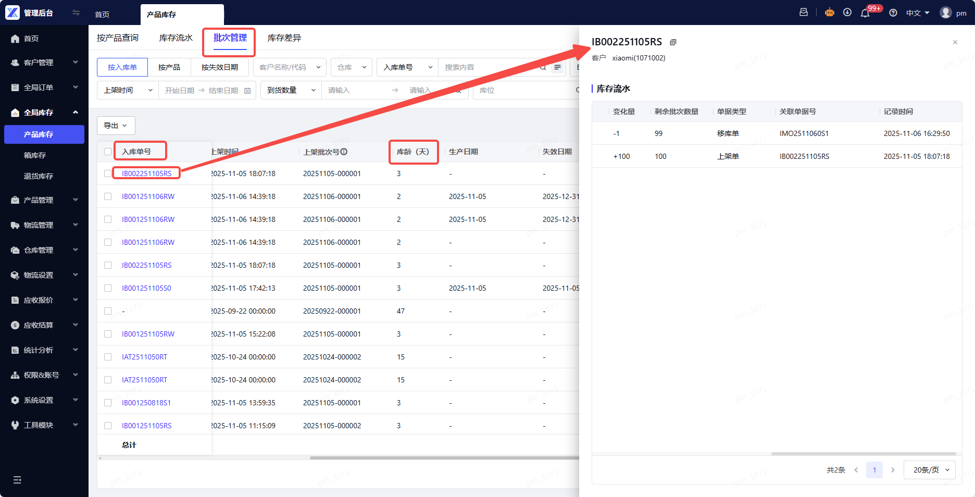Image resolution: width=975 pixels, height=497 pixels.
Task: Toggle sidebar with the swap arrows icon
Action: point(76,13)
